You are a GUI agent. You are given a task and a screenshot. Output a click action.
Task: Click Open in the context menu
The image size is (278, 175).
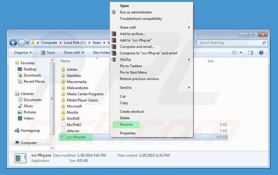124,6
